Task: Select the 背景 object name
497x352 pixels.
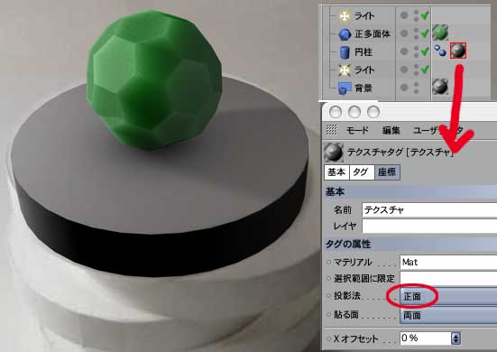Action: (364, 88)
